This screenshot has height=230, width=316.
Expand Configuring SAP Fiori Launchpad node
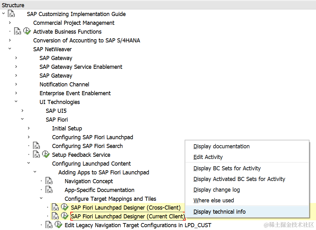[29, 137]
